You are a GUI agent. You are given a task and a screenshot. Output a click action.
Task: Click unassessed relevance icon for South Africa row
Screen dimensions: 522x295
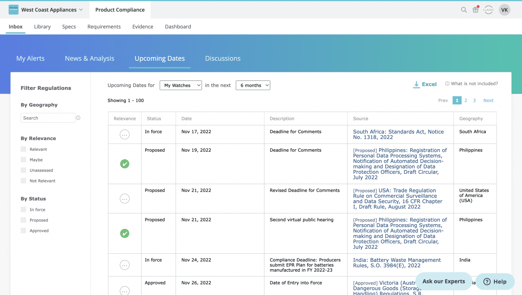[125, 135]
